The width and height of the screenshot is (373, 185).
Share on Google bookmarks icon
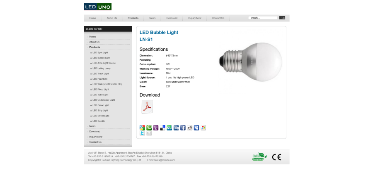[x=142, y=128]
